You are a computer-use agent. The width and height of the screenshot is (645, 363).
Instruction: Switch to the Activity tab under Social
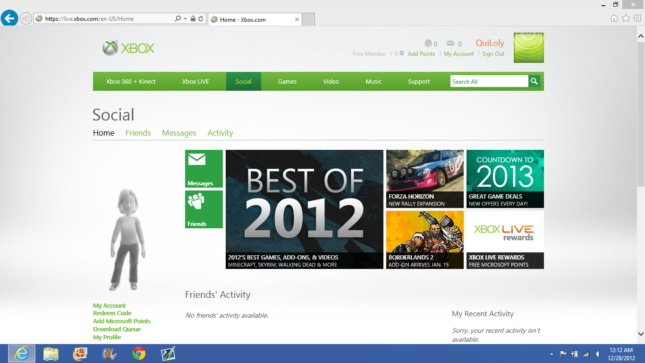(x=221, y=133)
